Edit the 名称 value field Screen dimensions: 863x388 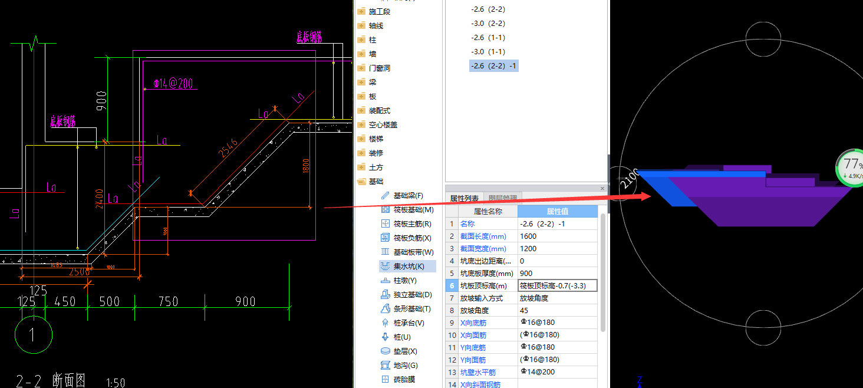[558, 224]
